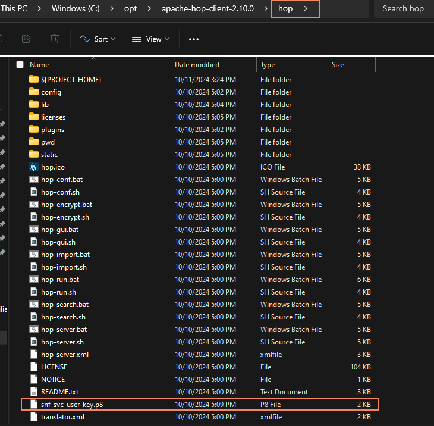
Task: Toggle the select all items checkbox
Action: (20, 65)
